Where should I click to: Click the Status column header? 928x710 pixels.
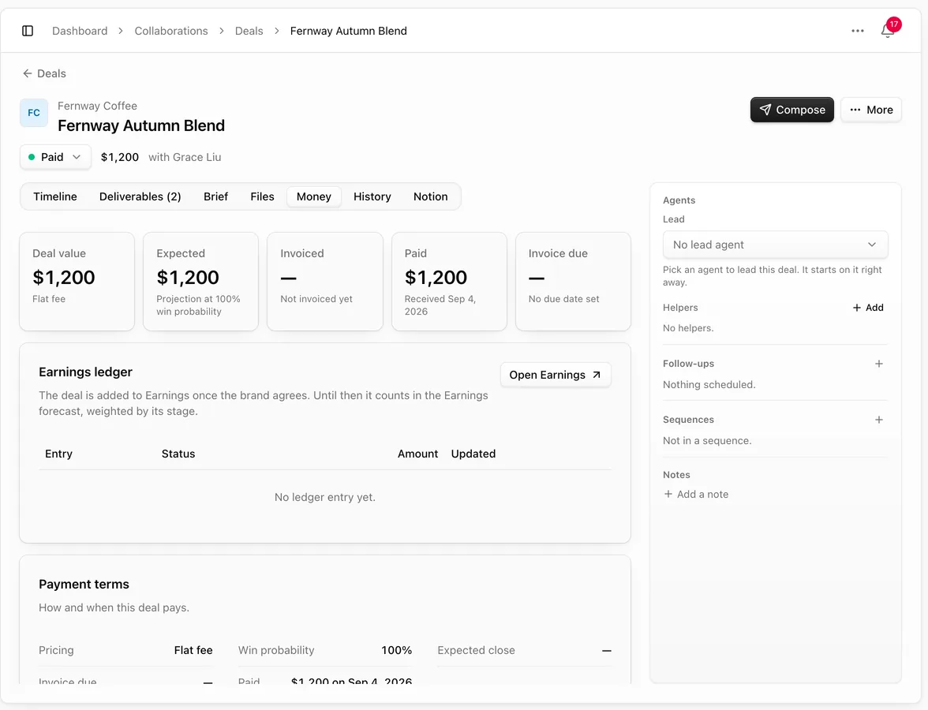[178, 454]
